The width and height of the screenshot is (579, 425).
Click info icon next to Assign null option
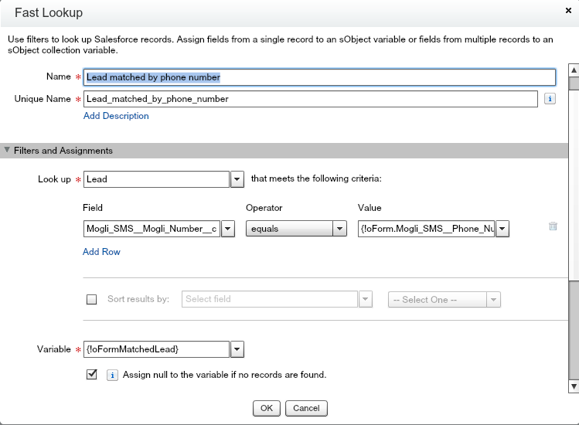[x=111, y=375]
